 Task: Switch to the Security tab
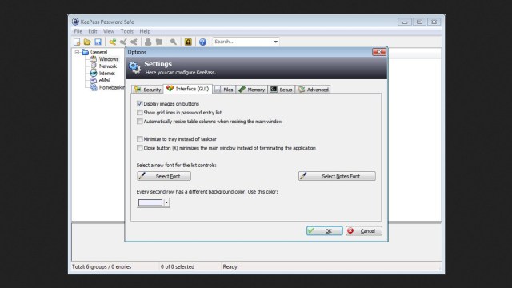[x=147, y=90]
